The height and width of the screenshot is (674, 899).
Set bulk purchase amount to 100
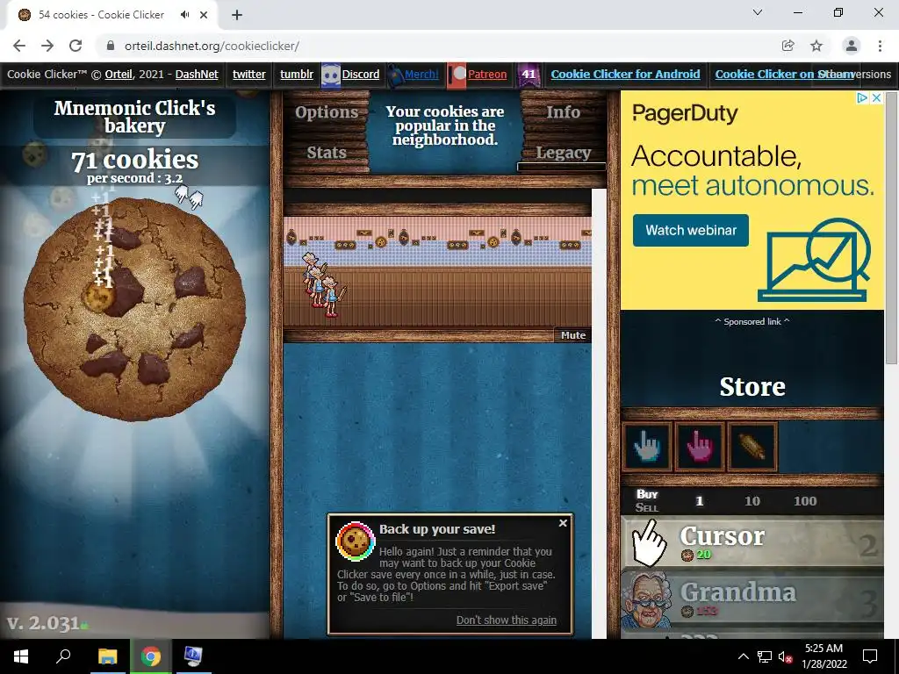(805, 501)
